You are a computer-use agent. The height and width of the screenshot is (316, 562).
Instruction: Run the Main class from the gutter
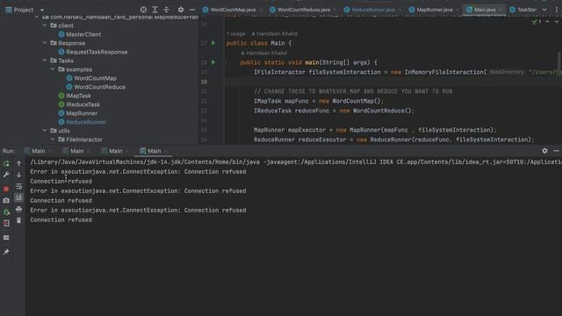[213, 43]
